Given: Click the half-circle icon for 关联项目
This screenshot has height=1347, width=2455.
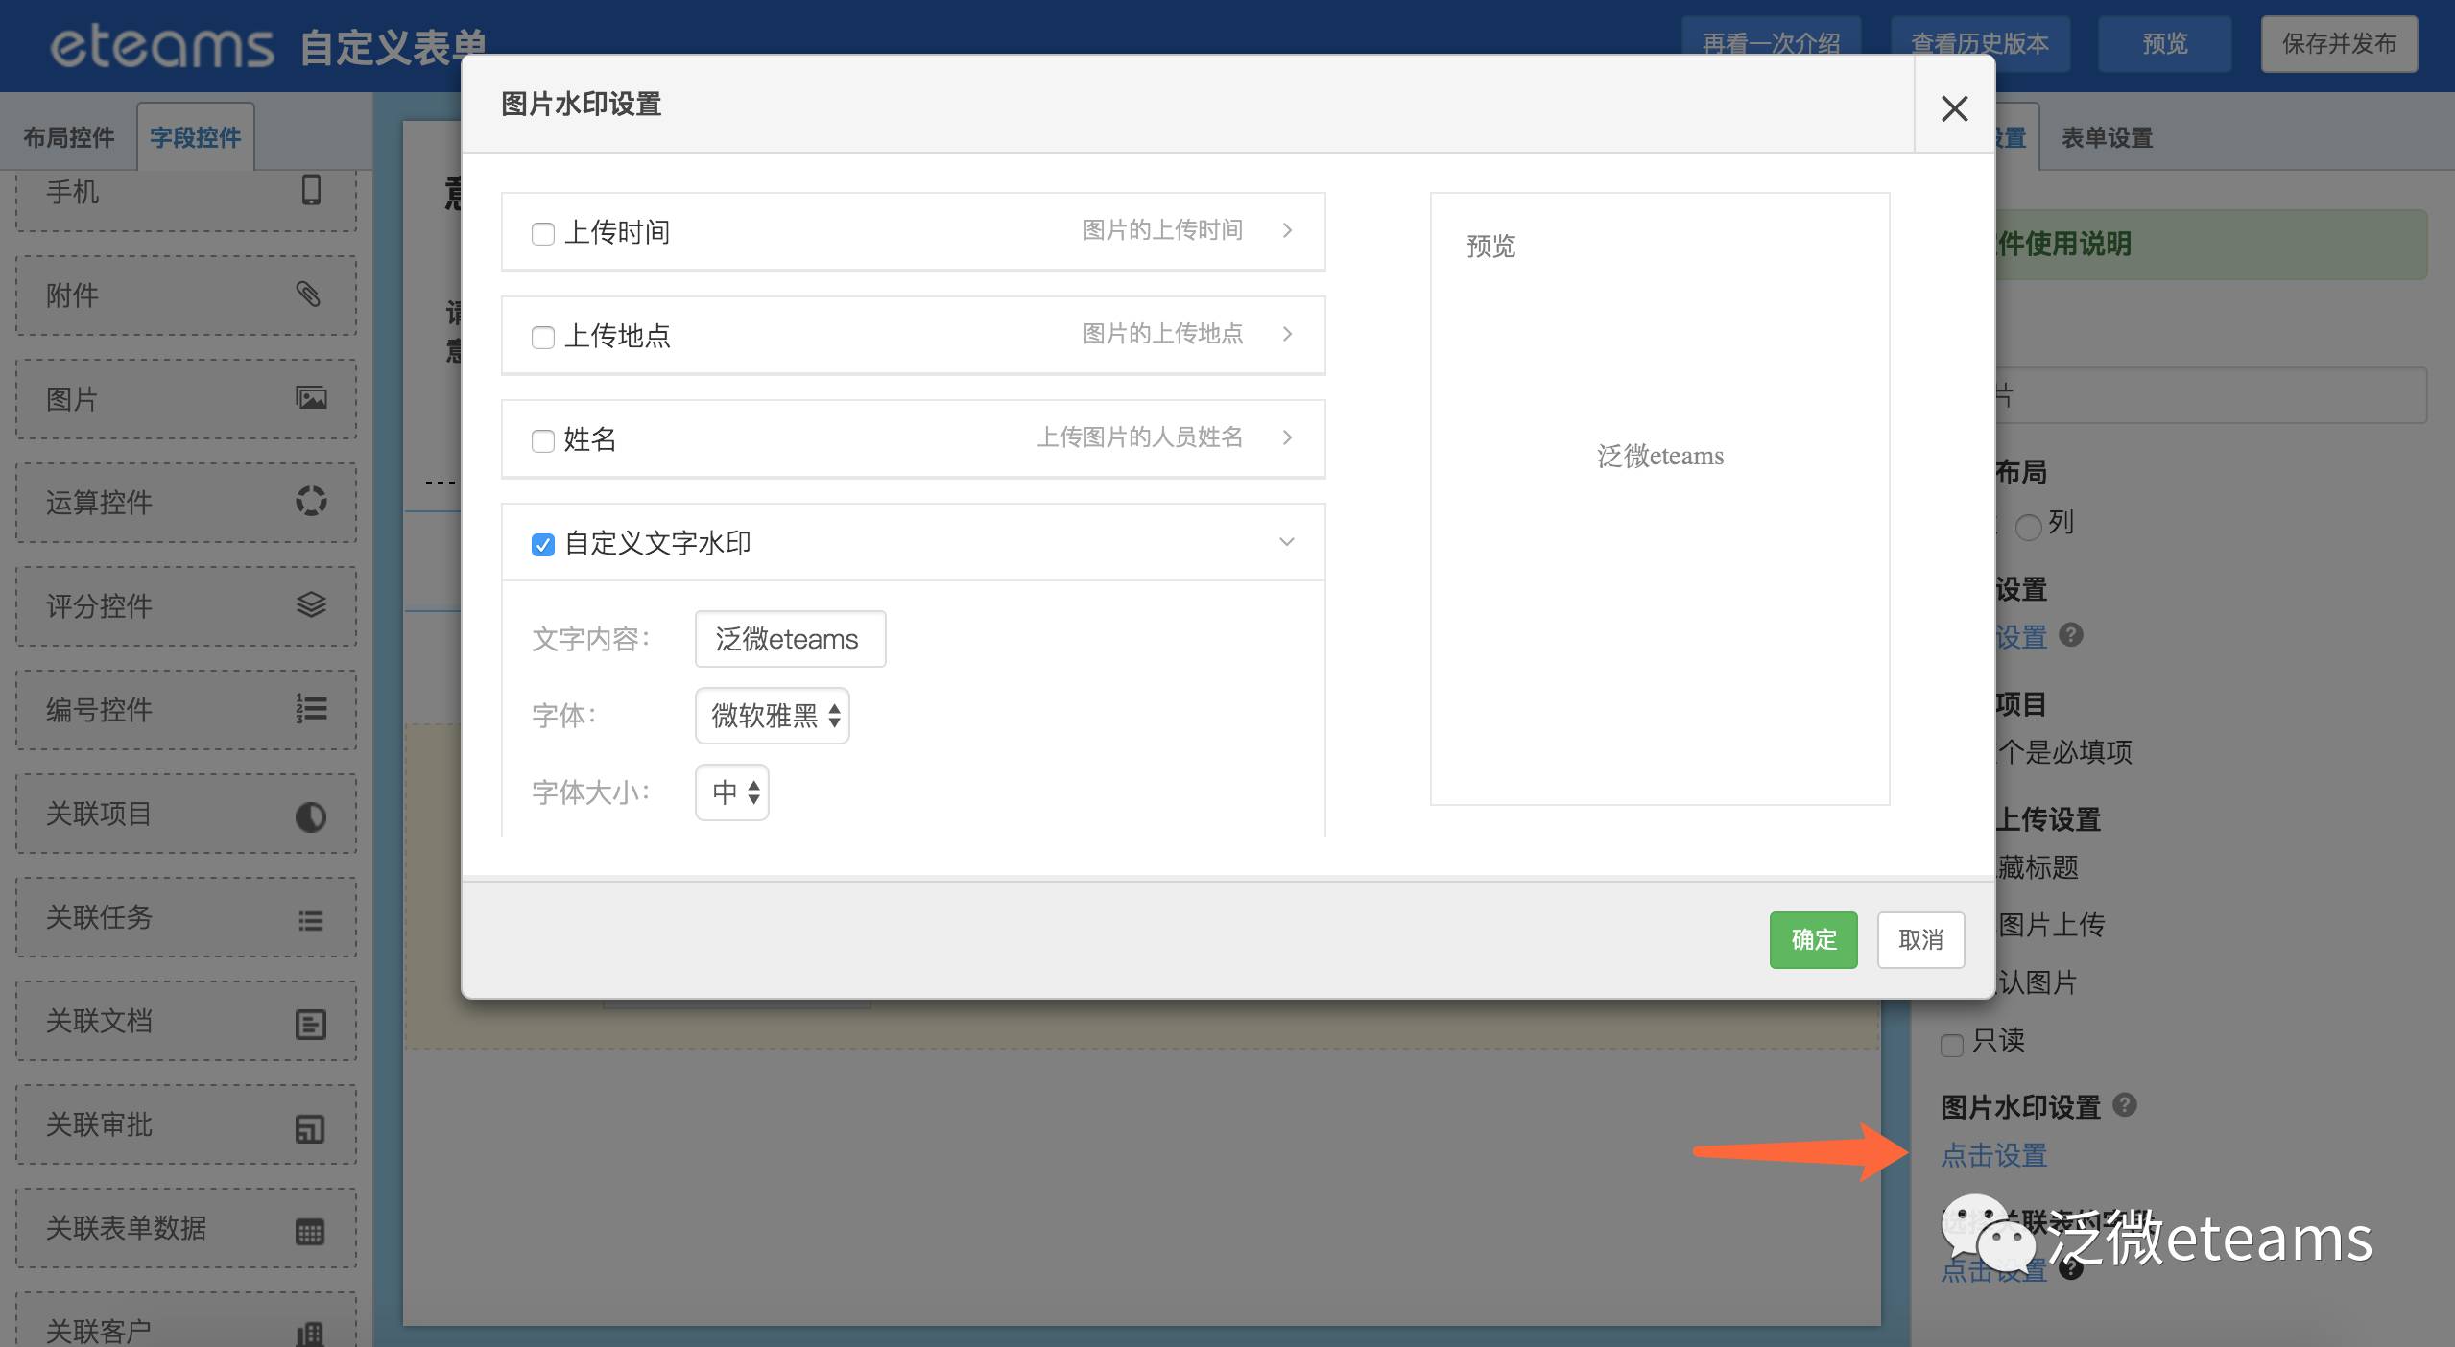Looking at the screenshot, I should tap(311, 816).
